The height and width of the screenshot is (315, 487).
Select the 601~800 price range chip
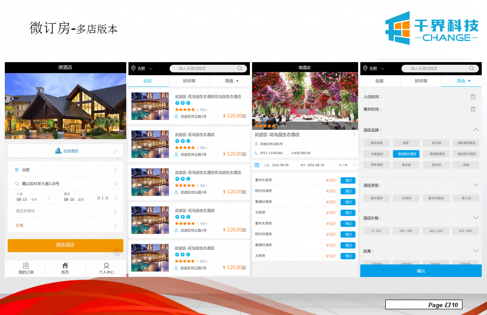tap(466, 231)
